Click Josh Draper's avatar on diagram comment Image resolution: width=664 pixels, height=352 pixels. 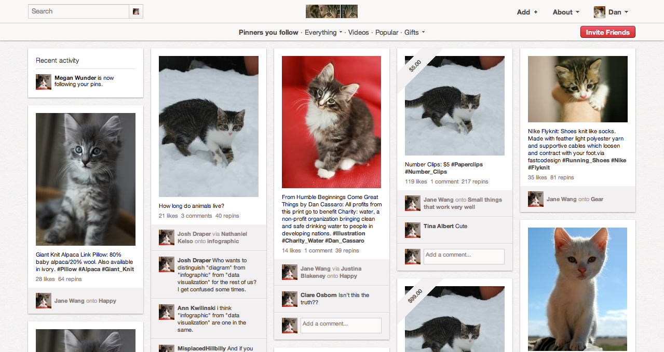pos(167,264)
